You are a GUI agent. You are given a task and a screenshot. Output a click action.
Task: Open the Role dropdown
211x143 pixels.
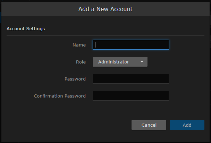coord(120,62)
